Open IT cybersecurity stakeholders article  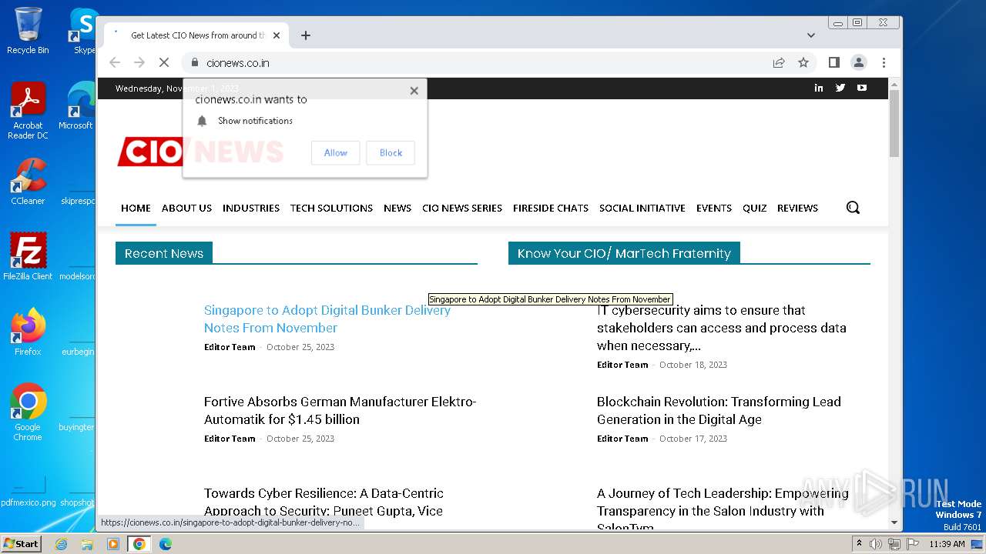(721, 328)
